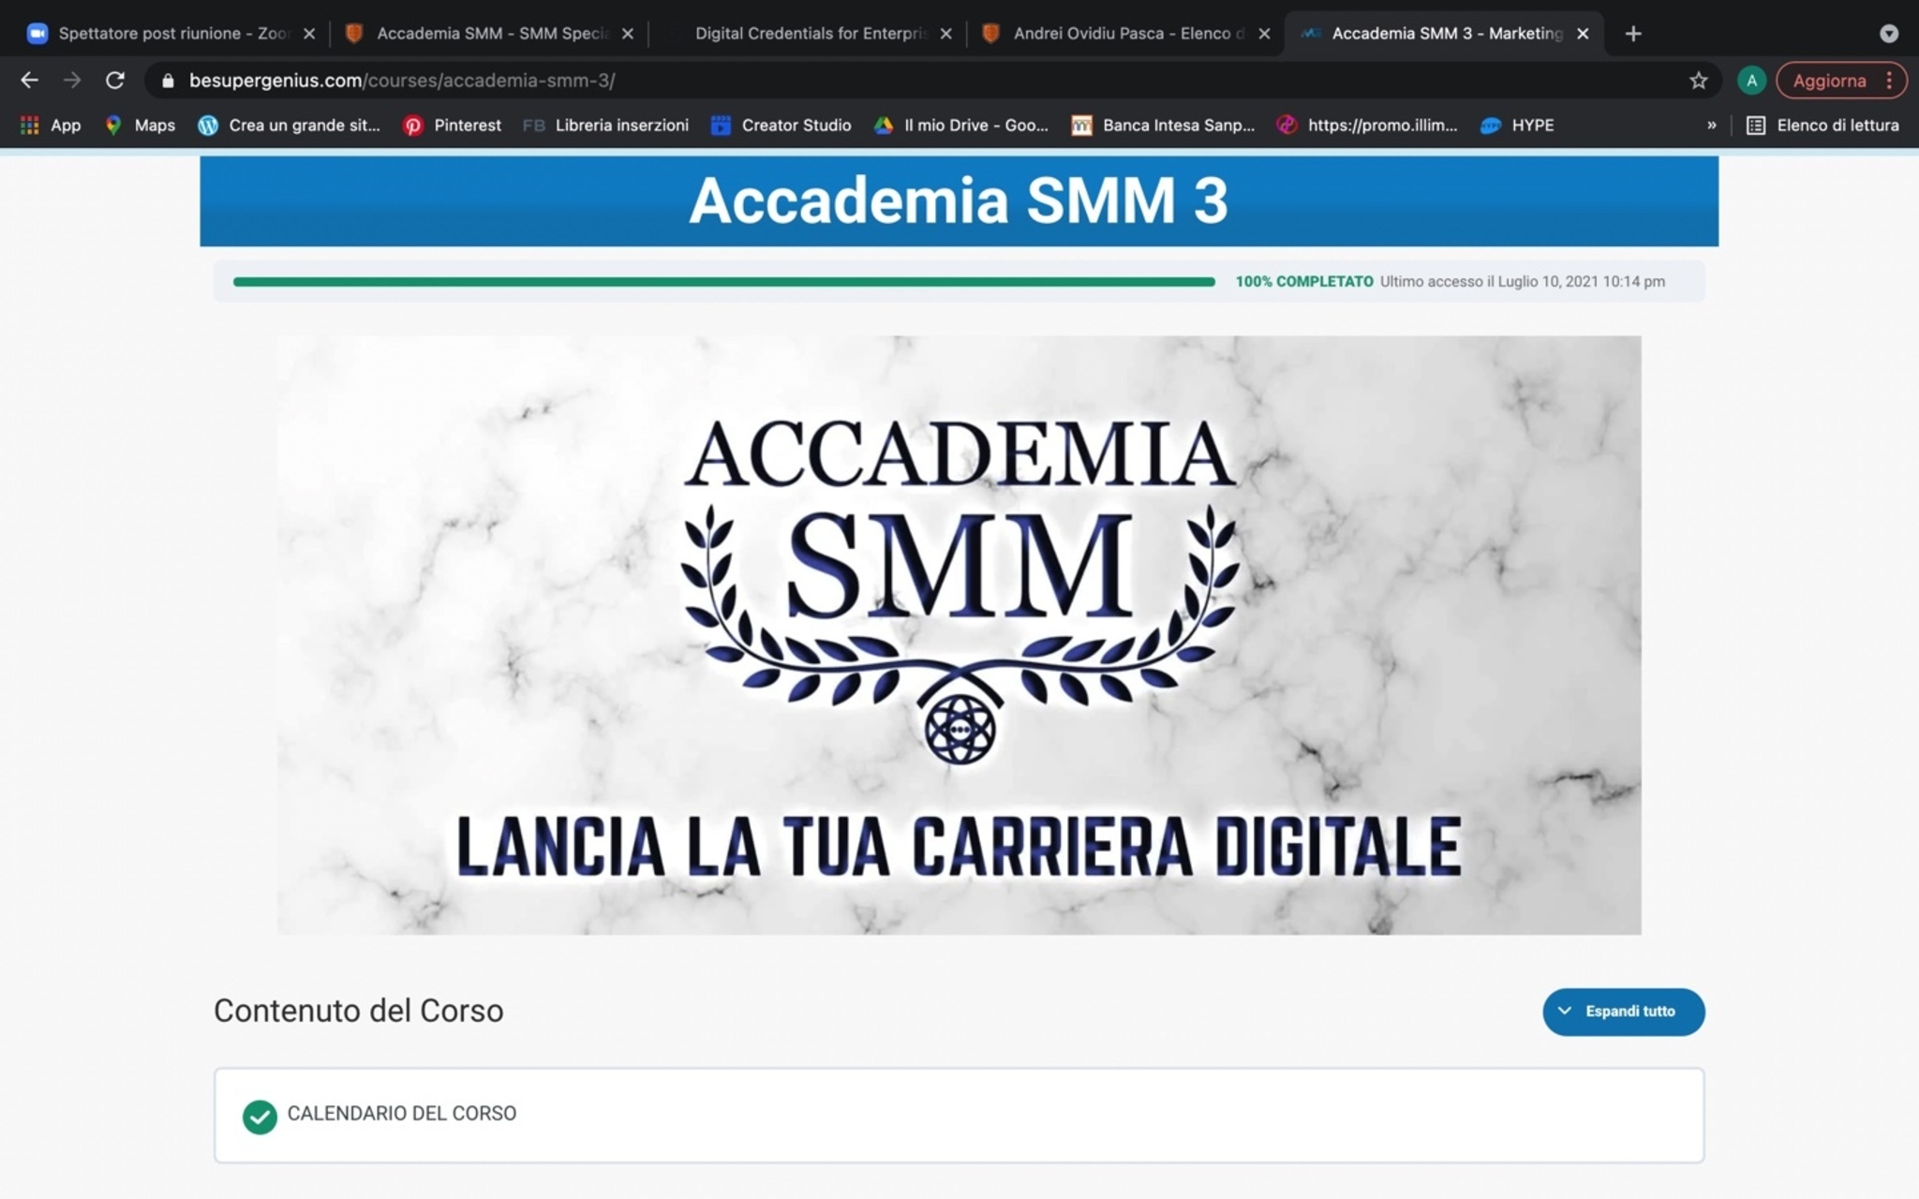The height and width of the screenshot is (1199, 1919).
Task: Click the browser back arrow
Action: [29, 81]
